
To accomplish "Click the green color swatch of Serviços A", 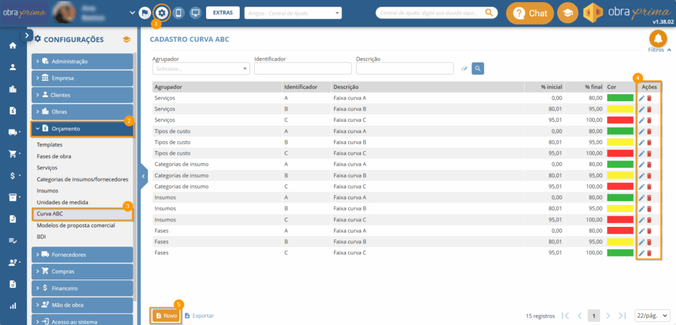I will 620,98.
